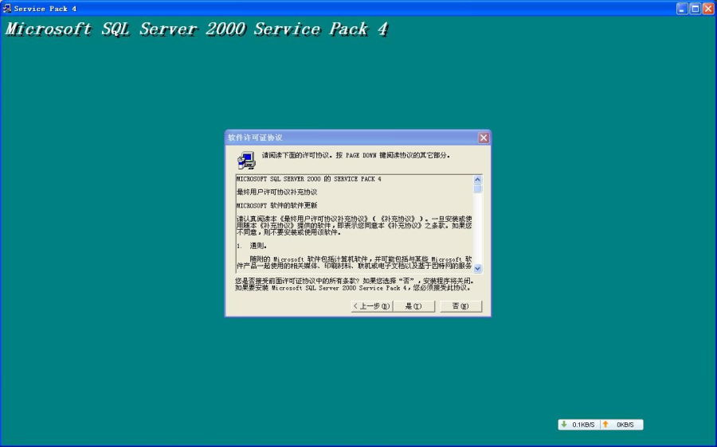The image size is (717, 447).
Task: Go back with the 上一步(B) button
Action: coord(371,306)
